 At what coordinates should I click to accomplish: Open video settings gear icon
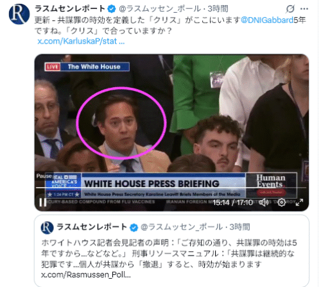[x=281, y=202]
